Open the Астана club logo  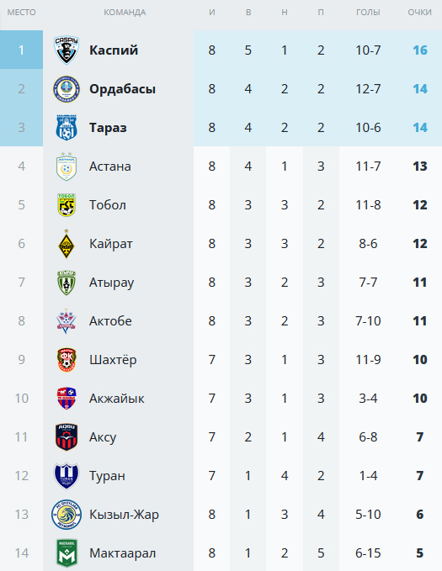[x=67, y=167]
